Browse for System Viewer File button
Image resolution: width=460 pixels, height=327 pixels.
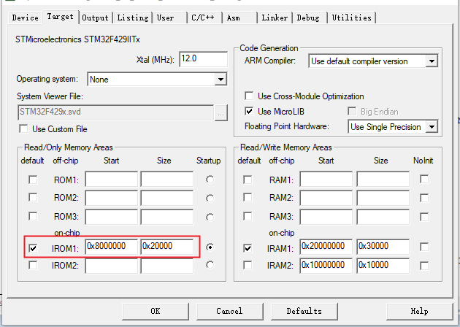click(221, 112)
